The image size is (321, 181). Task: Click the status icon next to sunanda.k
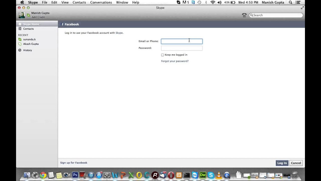point(20,39)
